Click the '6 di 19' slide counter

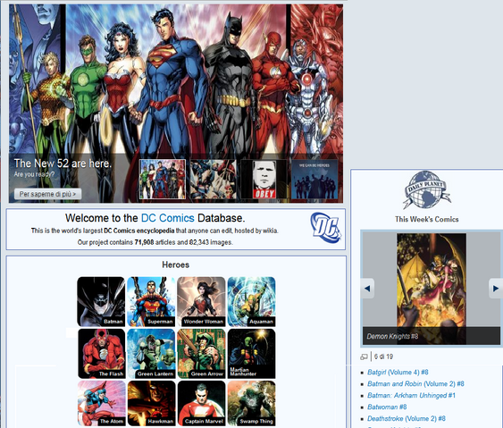coord(383,357)
